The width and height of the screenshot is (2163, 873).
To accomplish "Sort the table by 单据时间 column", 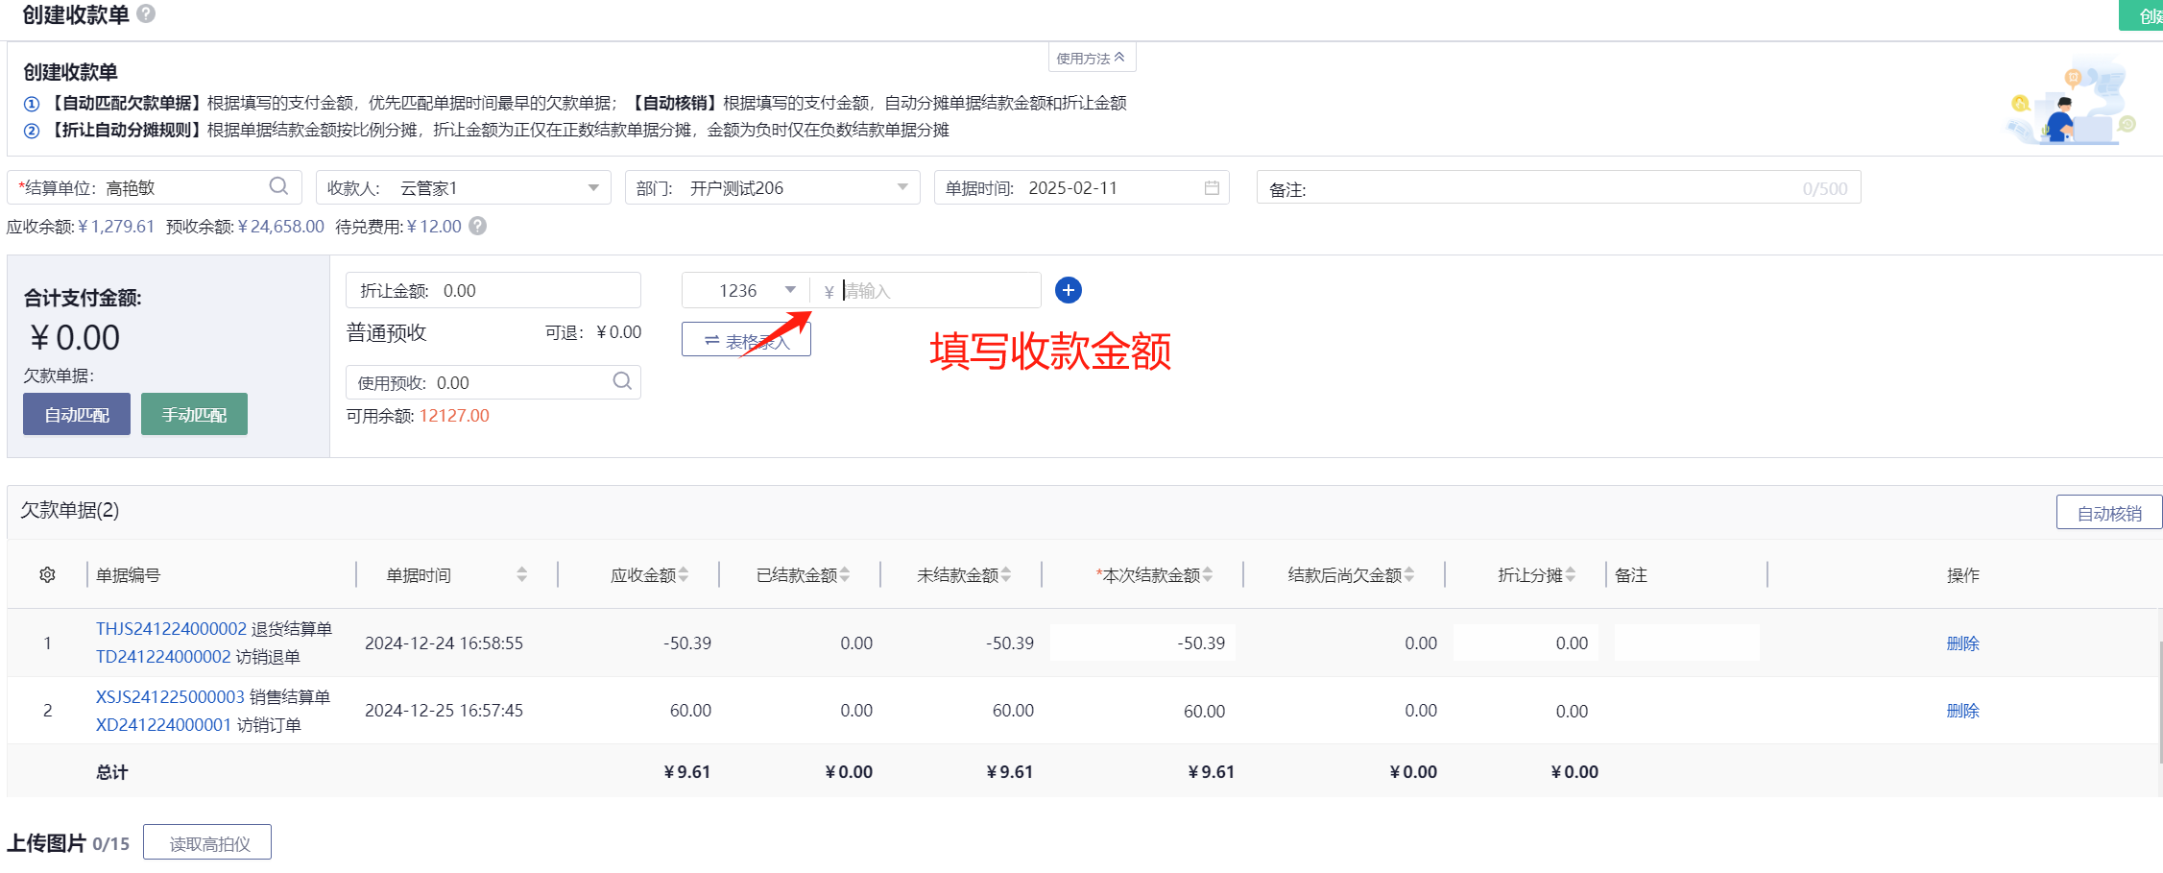I will coord(521,574).
